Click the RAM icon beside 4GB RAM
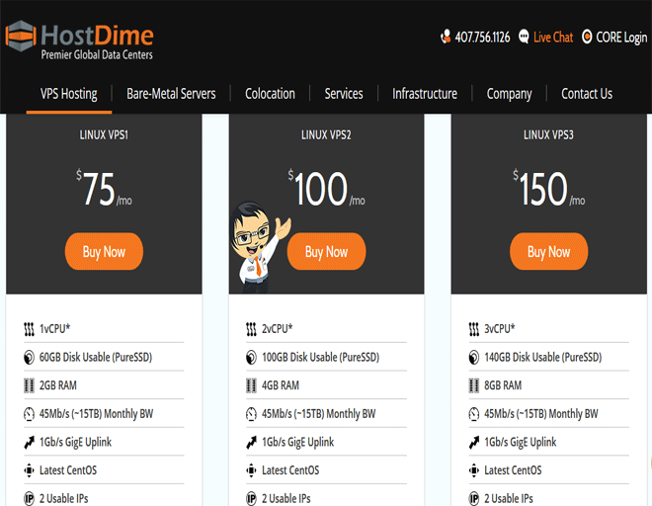This screenshot has height=506, width=652. (251, 385)
